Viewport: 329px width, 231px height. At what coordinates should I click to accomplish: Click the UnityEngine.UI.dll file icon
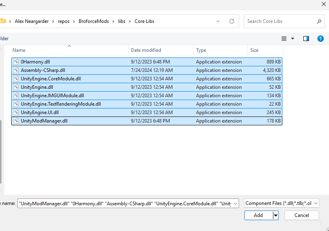[16, 112]
